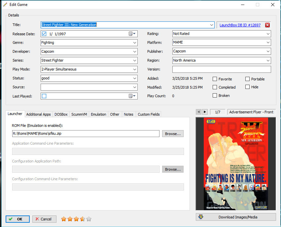
Task: Click the Advertisement Flyer image thumbnail
Action: [236, 163]
